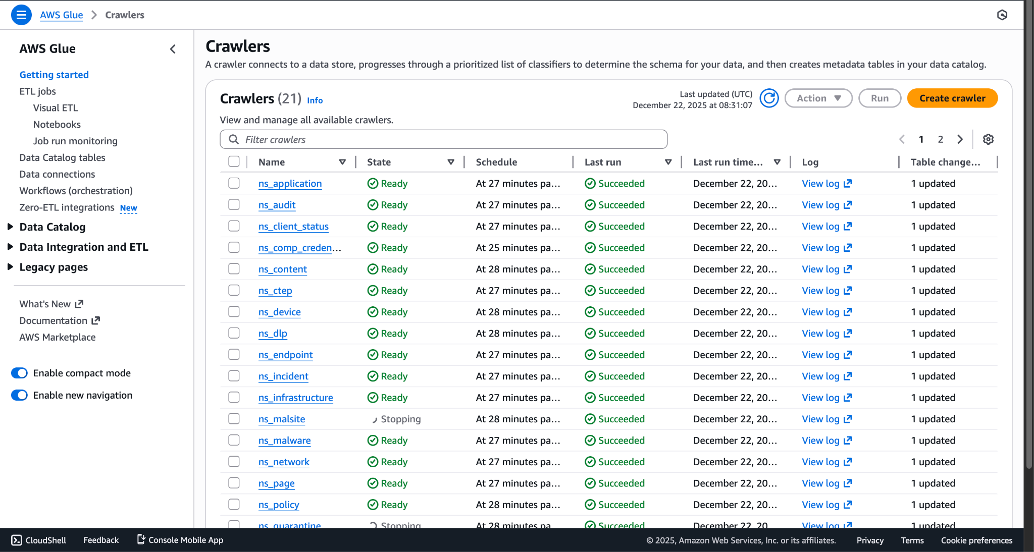Select all crawlers with header checkbox
Viewport: 1034px width, 552px height.
coord(234,161)
